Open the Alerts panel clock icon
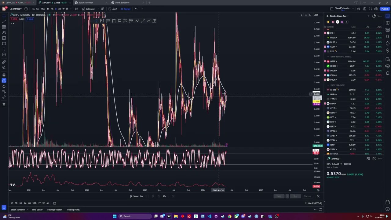Screen dimensions: 391x220 click(x=388, y=23)
